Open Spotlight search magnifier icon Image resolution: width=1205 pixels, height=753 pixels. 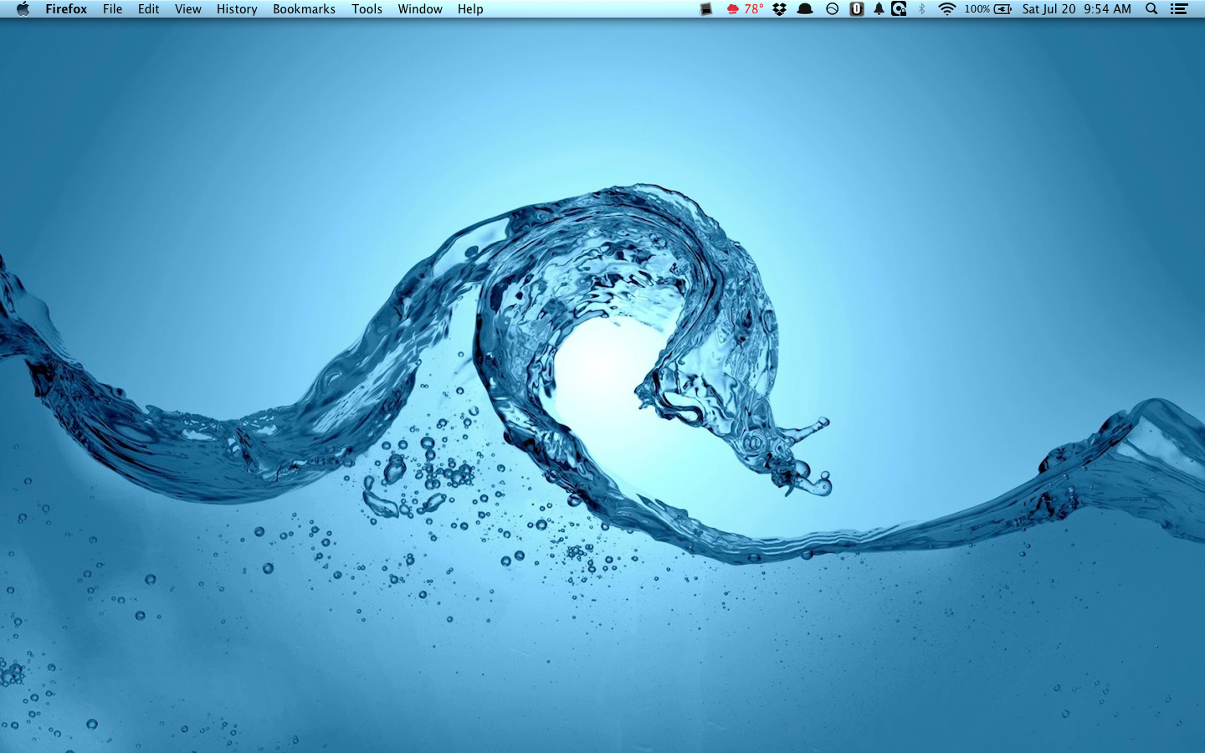1151,9
